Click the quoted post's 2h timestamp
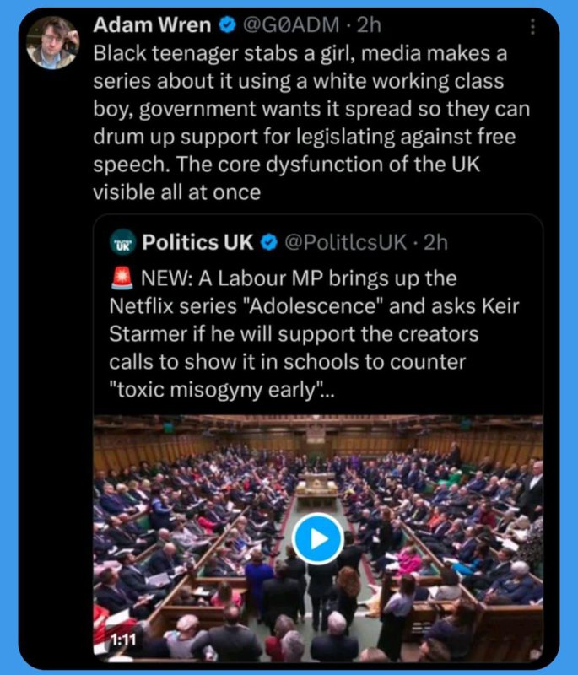578x675 pixels. pyautogui.click(x=435, y=243)
